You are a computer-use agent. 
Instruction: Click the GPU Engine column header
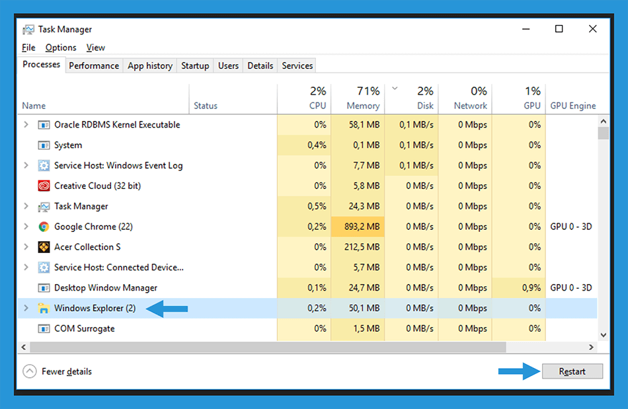[573, 106]
